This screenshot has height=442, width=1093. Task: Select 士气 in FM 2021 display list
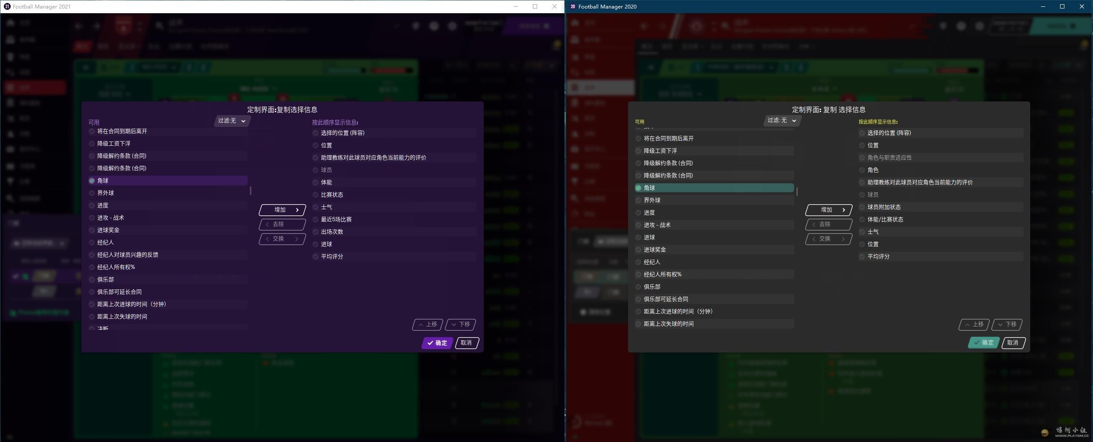(x=394, y=207)
